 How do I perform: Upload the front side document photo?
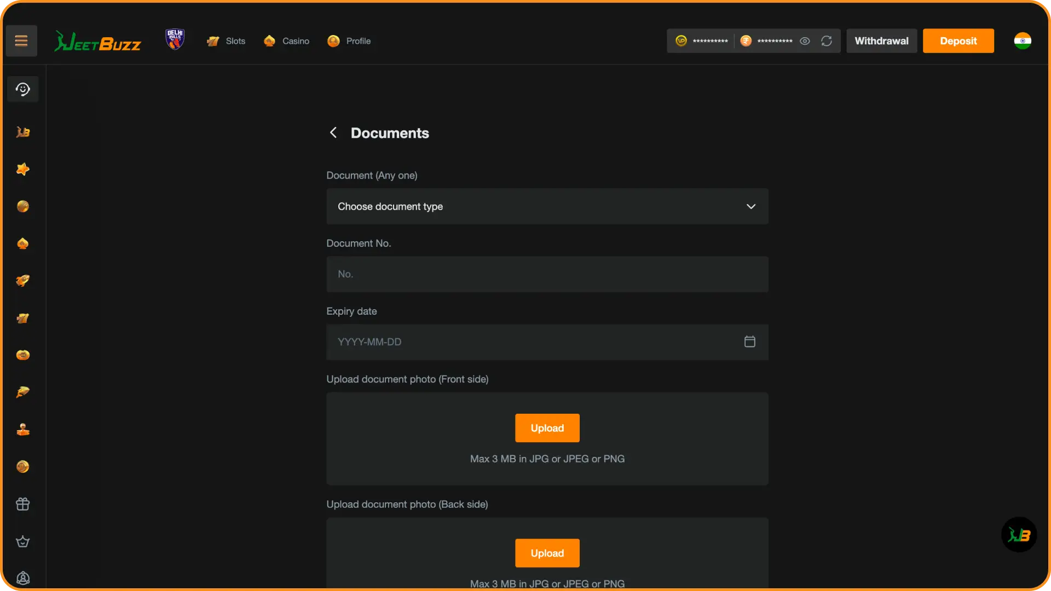(x=547, y=428)
